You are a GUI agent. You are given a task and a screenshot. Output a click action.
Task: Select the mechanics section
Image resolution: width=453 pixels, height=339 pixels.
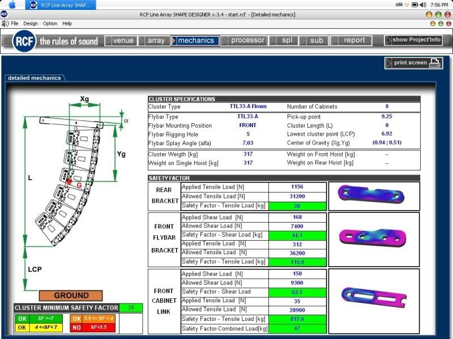click(x=195, y=41)
